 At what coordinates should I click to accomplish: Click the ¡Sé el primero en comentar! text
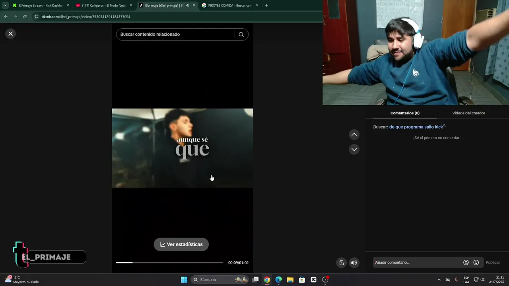437,138
